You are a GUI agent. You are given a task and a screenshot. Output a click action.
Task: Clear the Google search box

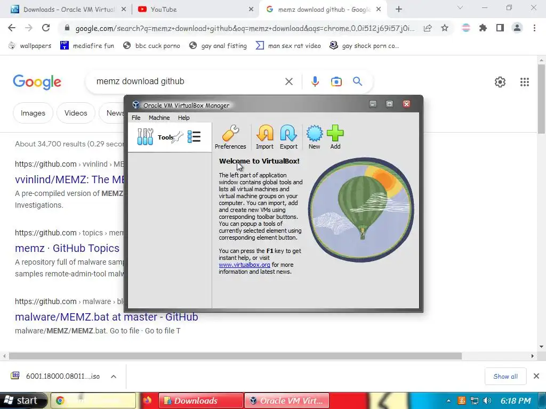pyautogui.click(x=288, y=81)
